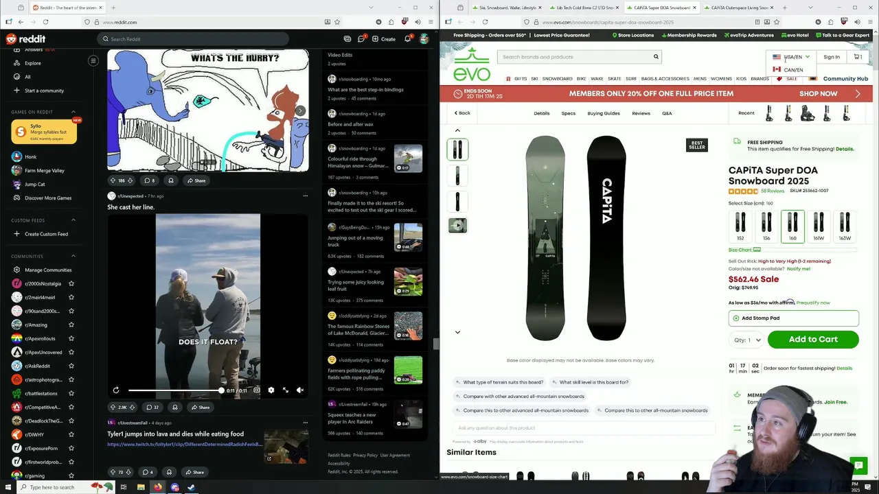Viewport: 879px width, 494px height.
Task: Open quantity dropdown next to Add to Cart
Action: point(747,340)
